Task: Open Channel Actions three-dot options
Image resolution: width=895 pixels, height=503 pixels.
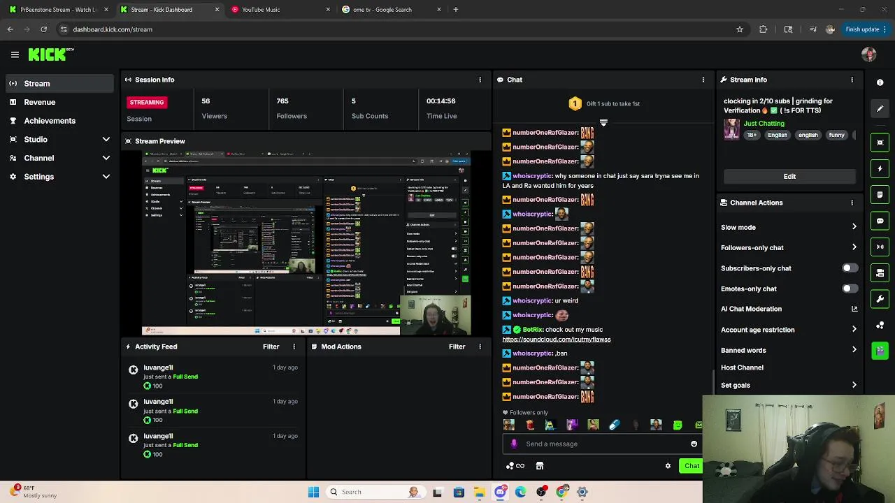Action: 852,203
